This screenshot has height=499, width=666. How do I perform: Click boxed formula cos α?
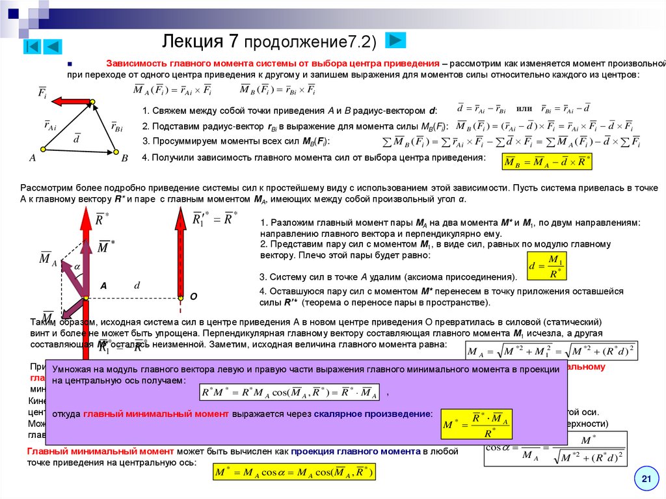[x=555, y=449]
